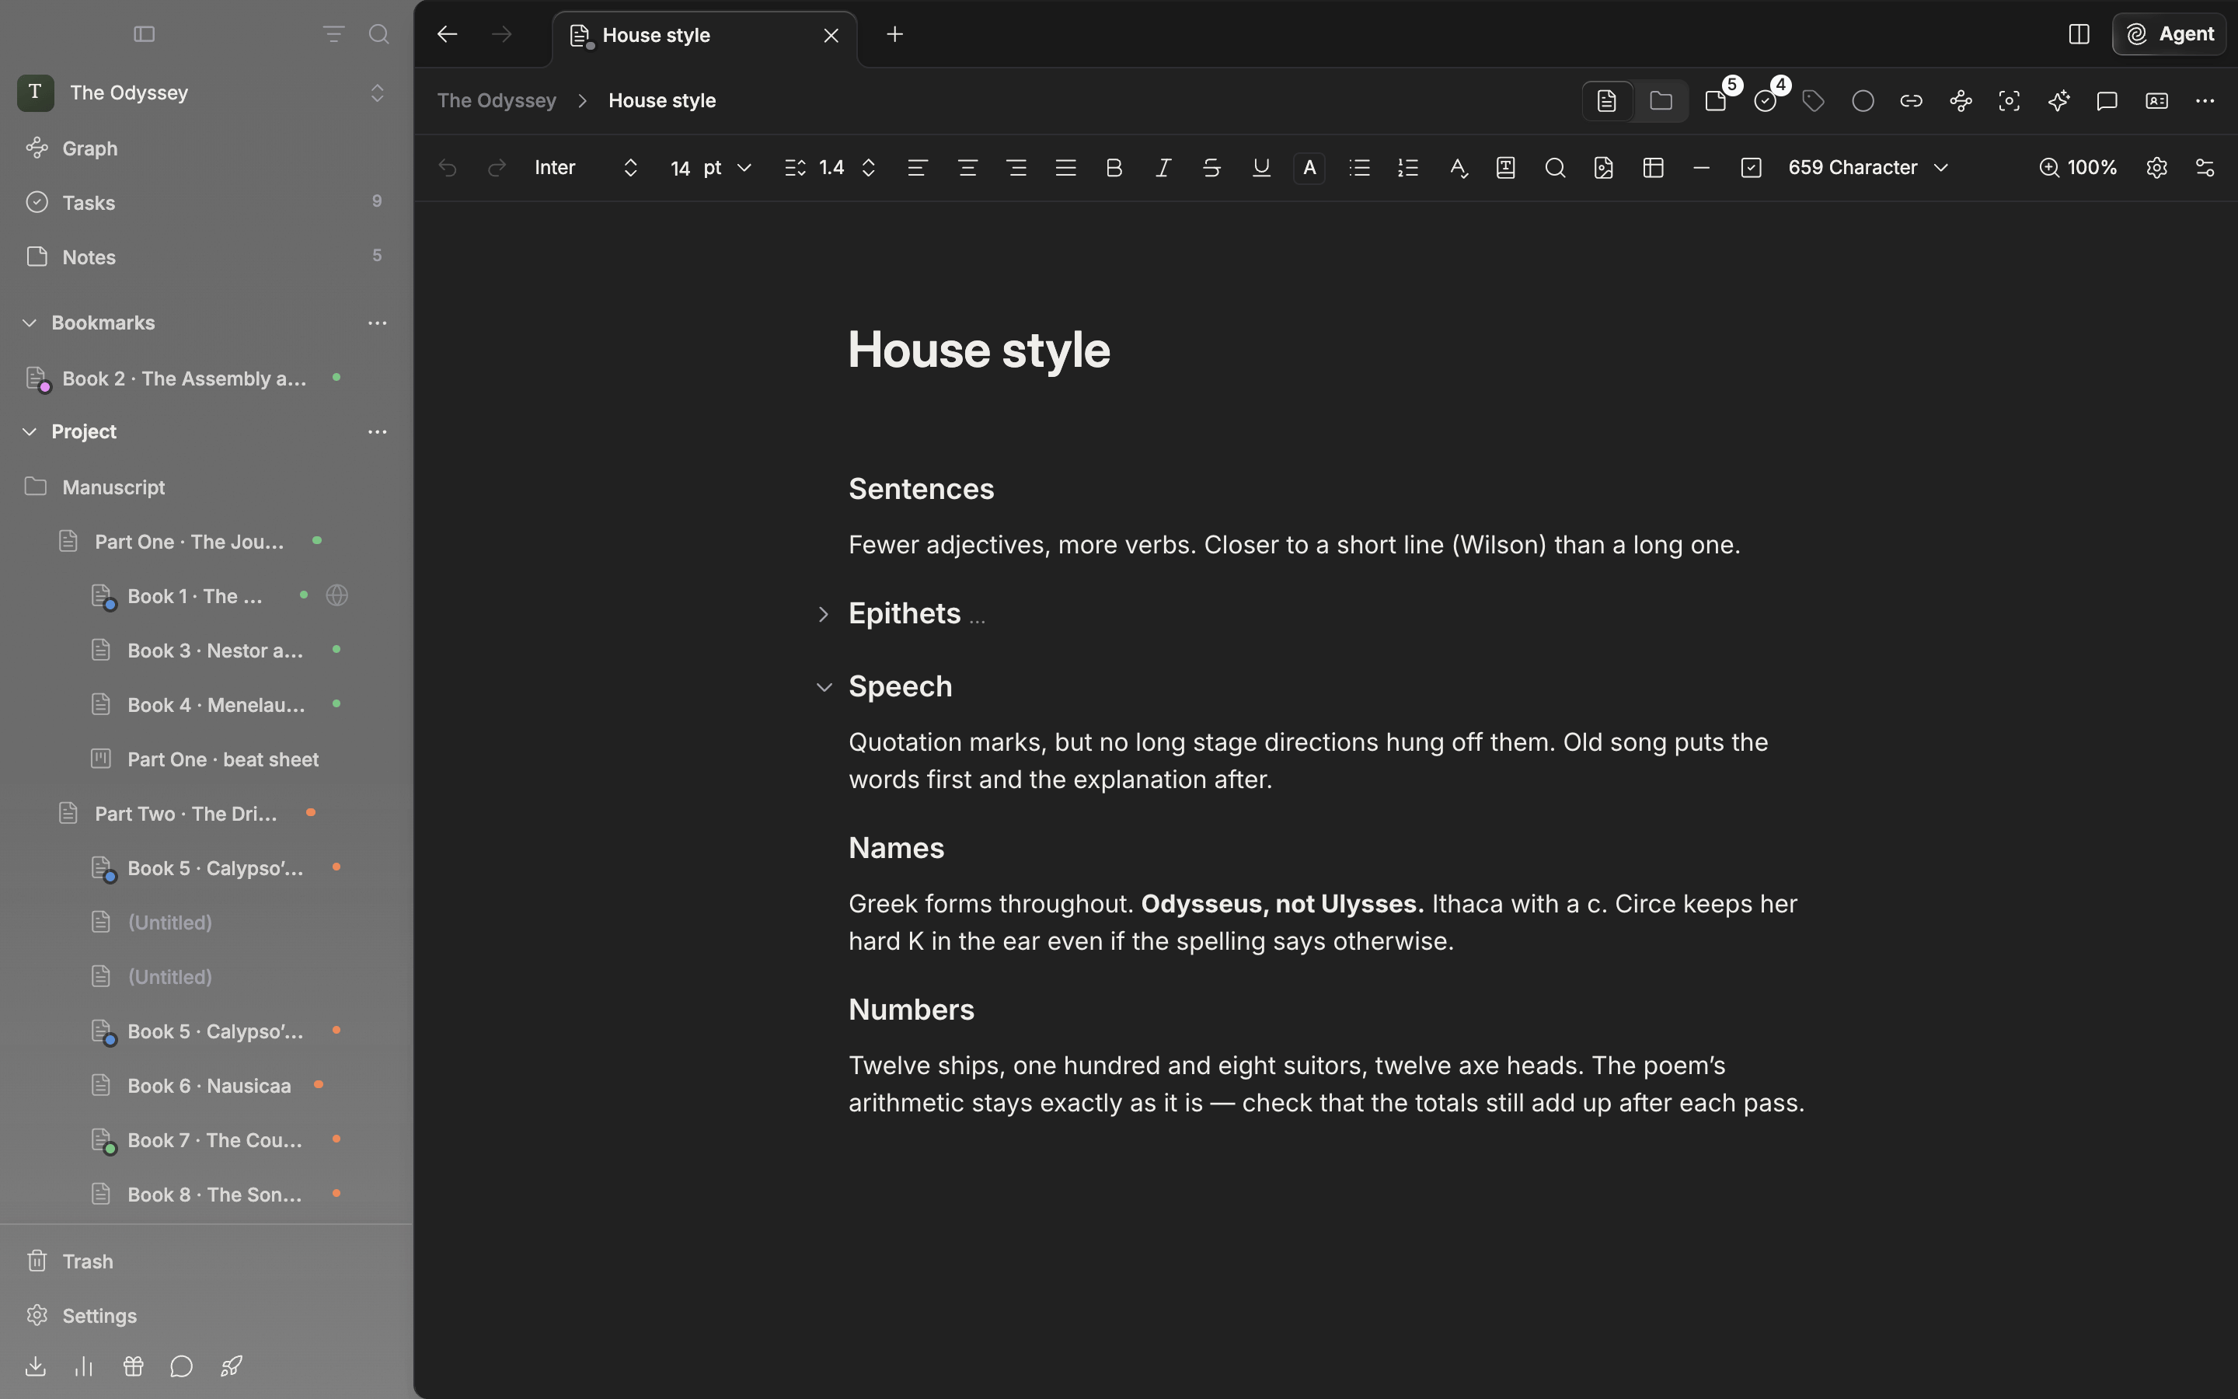
Task: Insert a table from toolbar
Action: pyautogui.click(x=1653, y=167)
